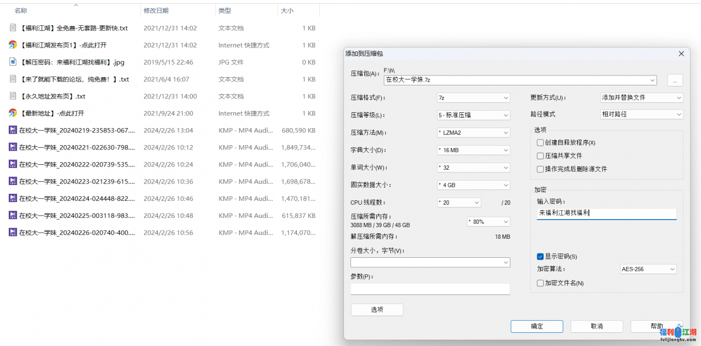701x346 pixels.
Task: Uncheck the 显示密码 checkbox
Action: point(541,257)
